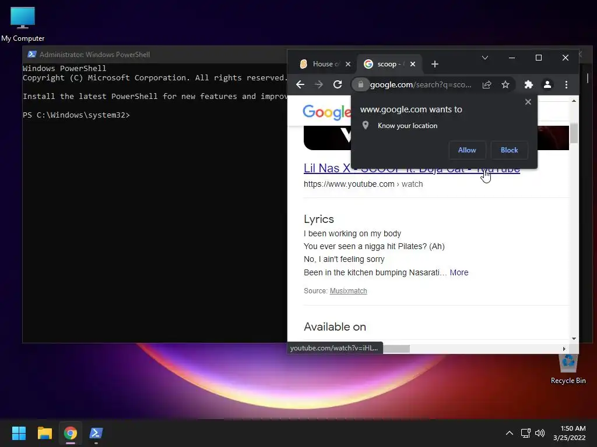Click the address bar URL text

tap(421, 84)
